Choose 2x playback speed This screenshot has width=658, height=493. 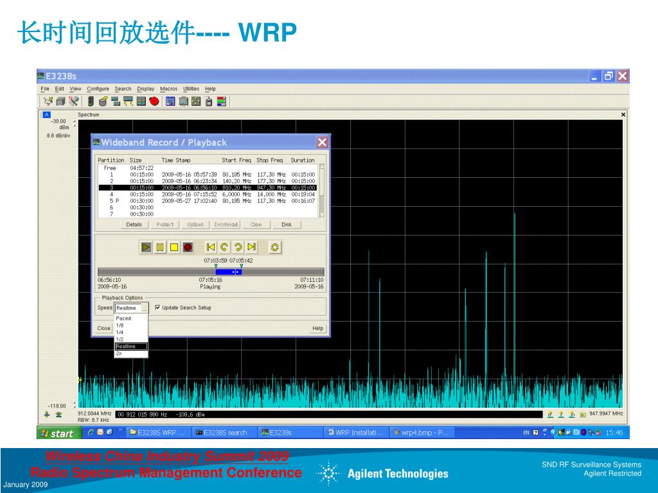coord(131,354)
